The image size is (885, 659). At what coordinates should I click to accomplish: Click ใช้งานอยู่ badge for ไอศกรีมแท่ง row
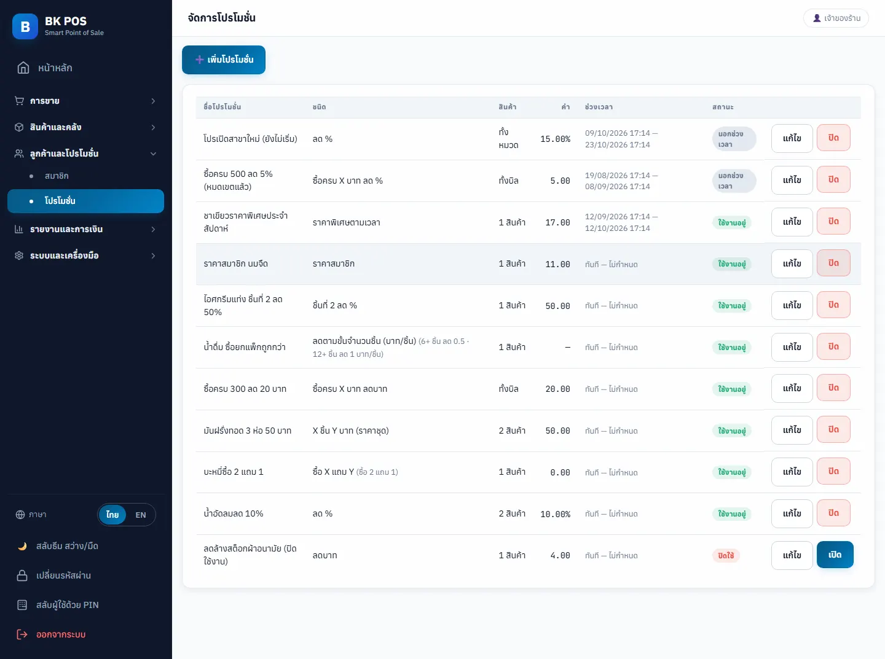point(732,305)
